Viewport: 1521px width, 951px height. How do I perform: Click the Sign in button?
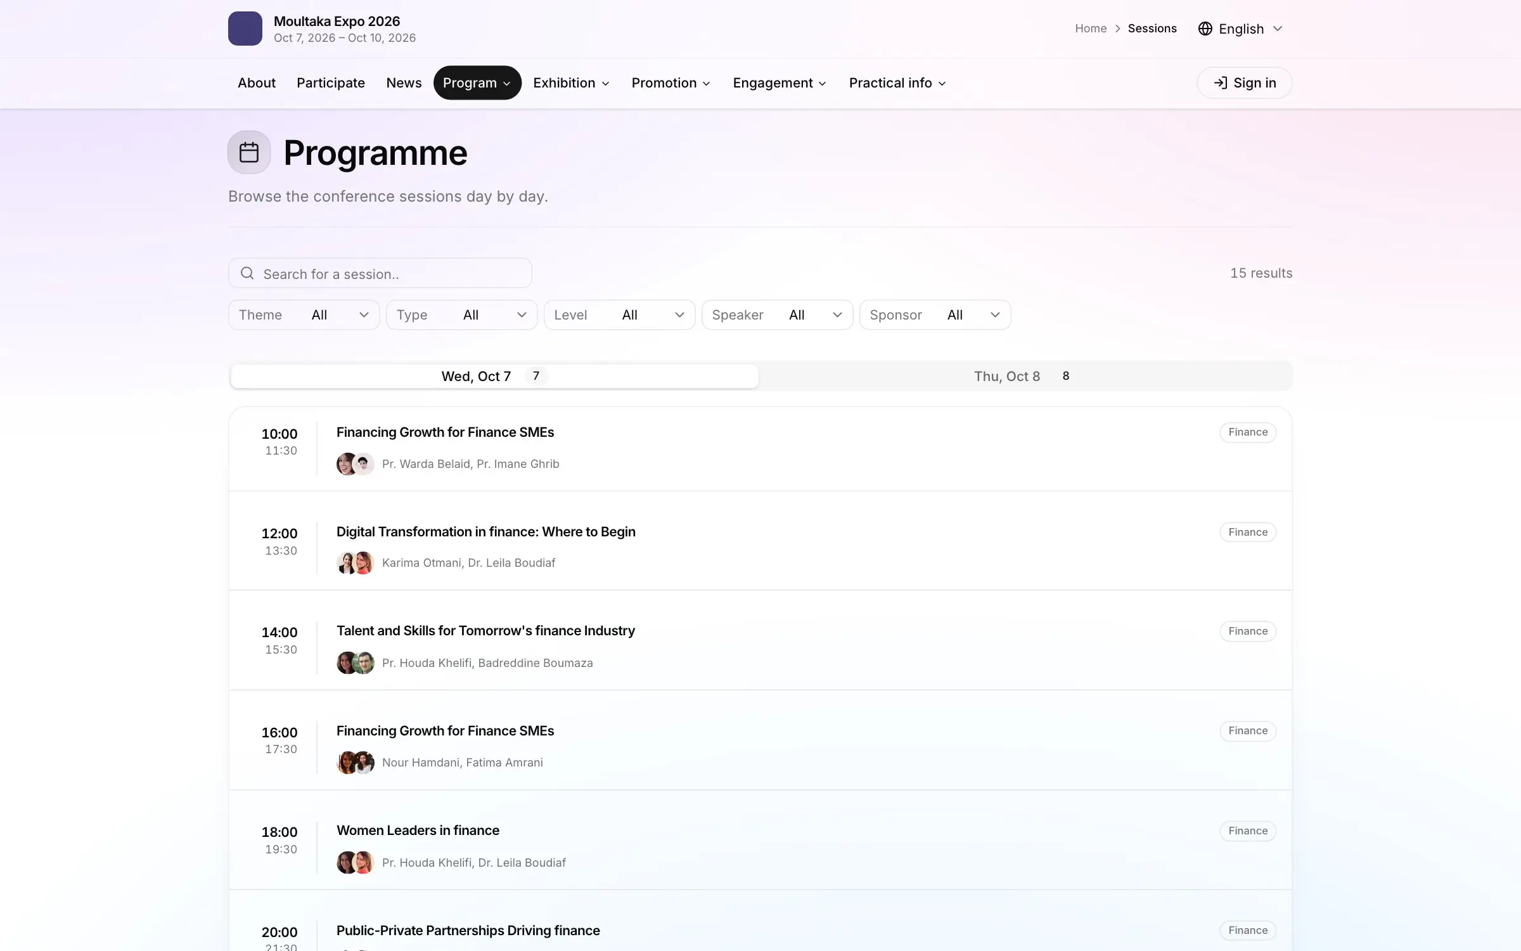click(1245, 82)
